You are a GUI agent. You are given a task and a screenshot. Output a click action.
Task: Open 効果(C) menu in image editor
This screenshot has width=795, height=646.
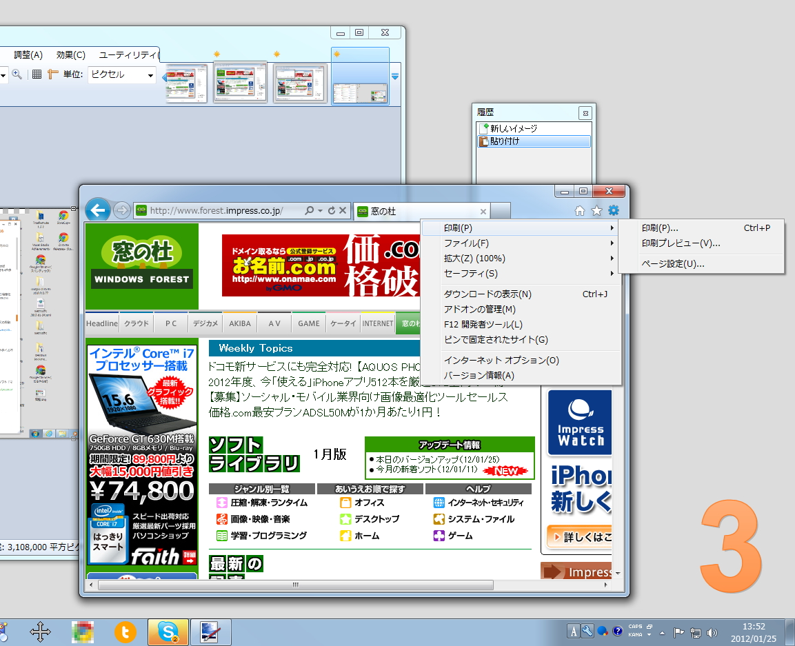coord(70,54)
